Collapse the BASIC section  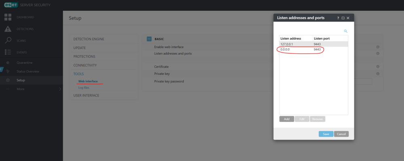pyautogui.click(x=149, y=39)
